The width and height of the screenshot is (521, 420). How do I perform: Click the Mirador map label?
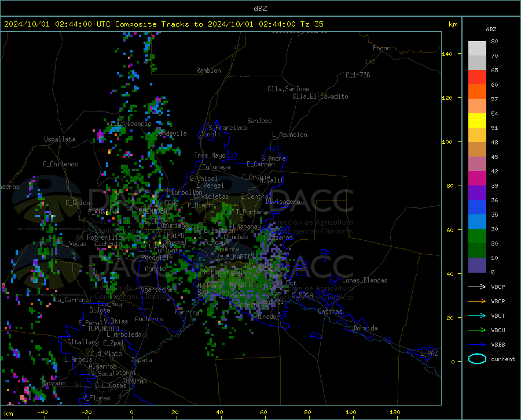point(267,317)
